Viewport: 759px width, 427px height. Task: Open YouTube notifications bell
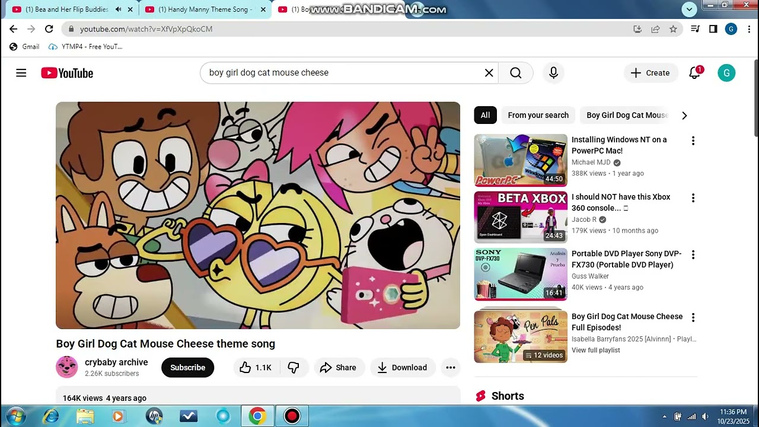pyautogui.click(x=694, y=72)
